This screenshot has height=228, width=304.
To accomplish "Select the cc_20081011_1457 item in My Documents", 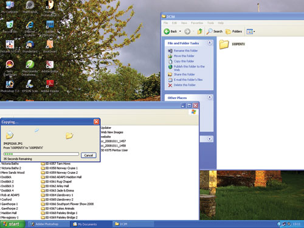I will point(113,141).
